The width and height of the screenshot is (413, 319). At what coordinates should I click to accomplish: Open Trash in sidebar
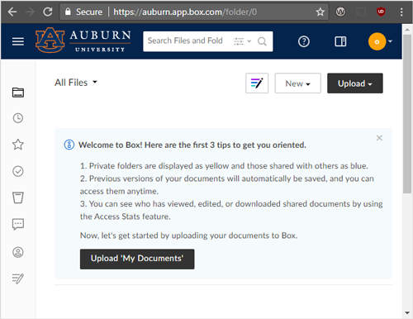18,198
